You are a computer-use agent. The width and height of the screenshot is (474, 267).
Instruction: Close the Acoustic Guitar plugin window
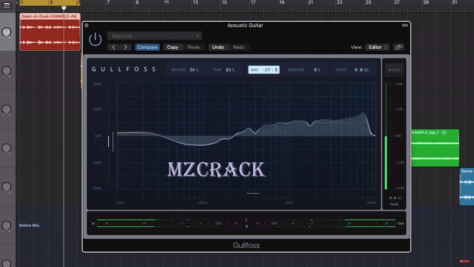pos(87,25)
